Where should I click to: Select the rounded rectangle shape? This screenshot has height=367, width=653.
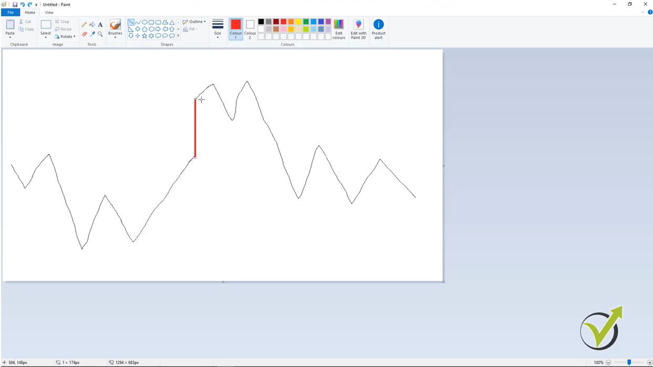[158, 22]
